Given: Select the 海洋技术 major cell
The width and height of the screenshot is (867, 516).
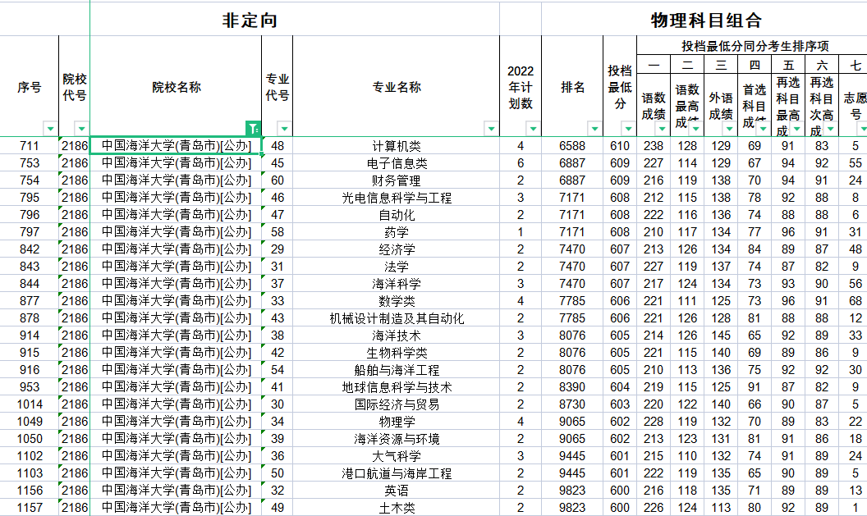Looking at the screenshot, I should click(x=396, y=336).
